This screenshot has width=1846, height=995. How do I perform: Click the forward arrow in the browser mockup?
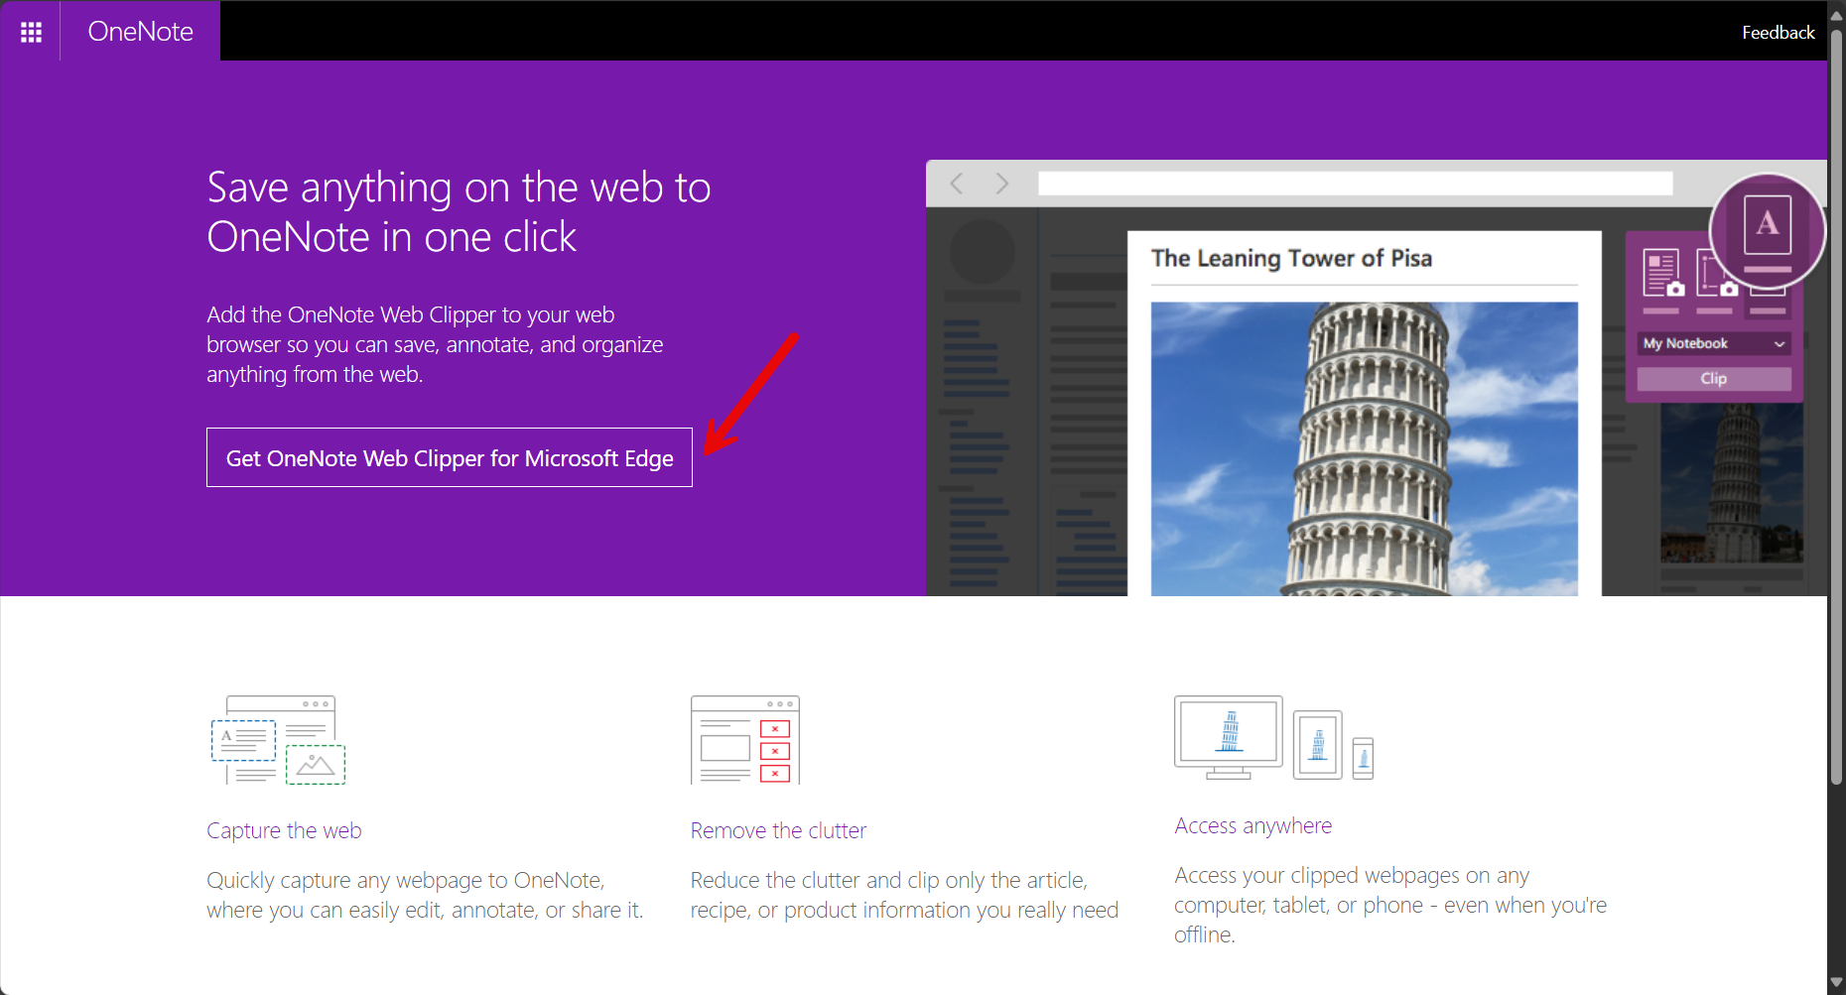1001,184
